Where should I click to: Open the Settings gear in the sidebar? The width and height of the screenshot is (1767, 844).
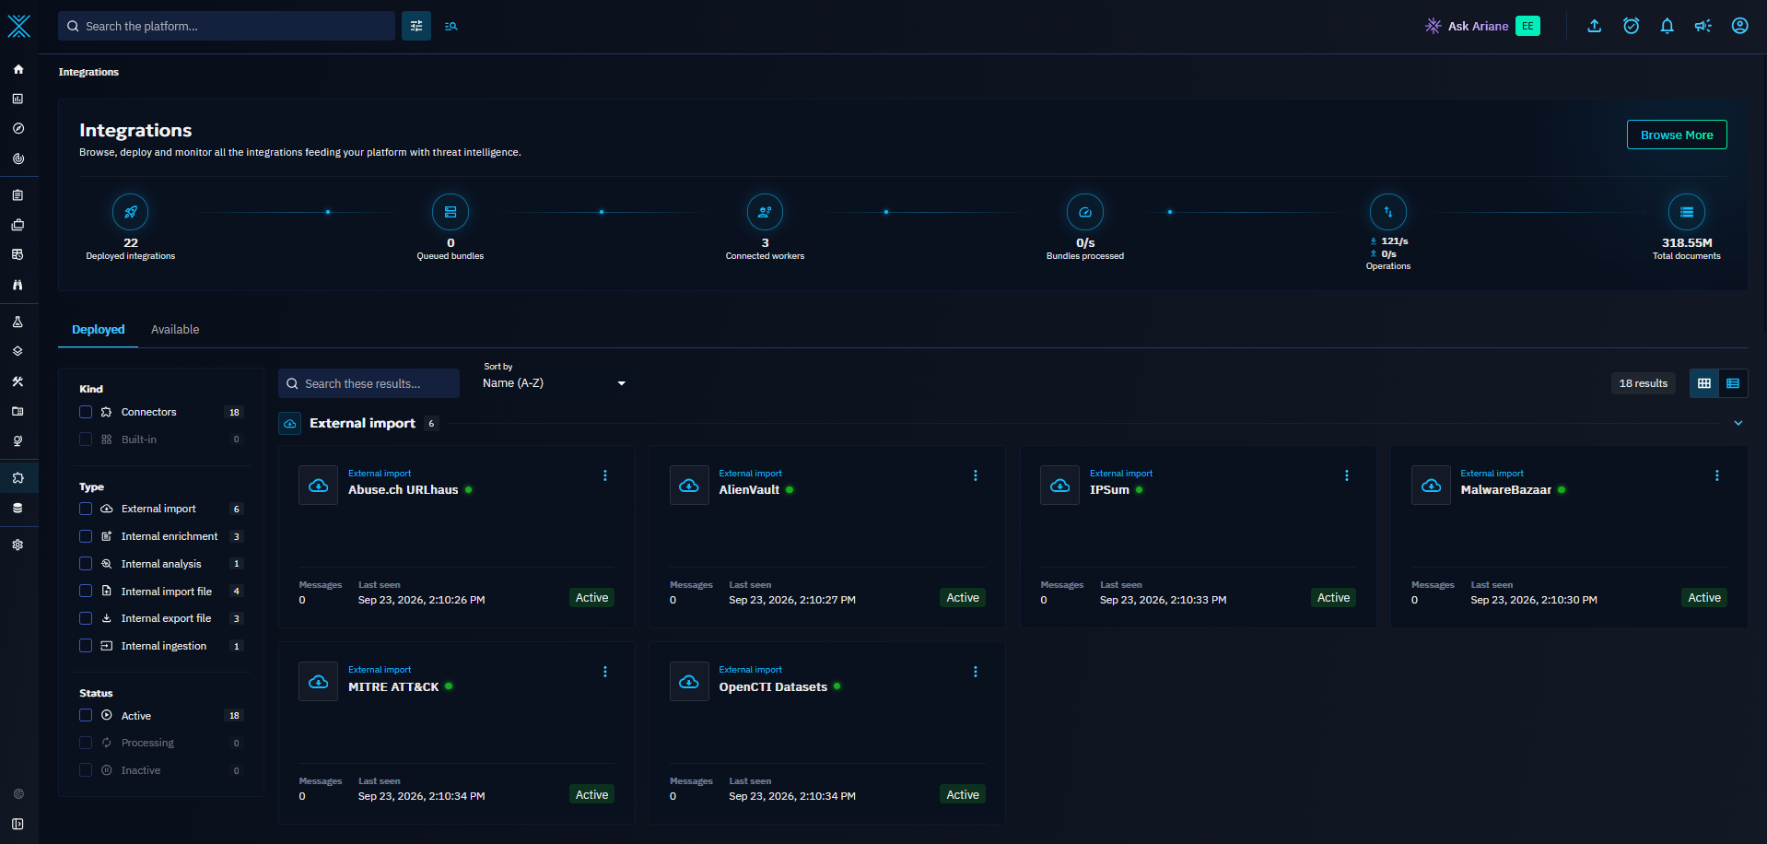(x=18, y=545)
